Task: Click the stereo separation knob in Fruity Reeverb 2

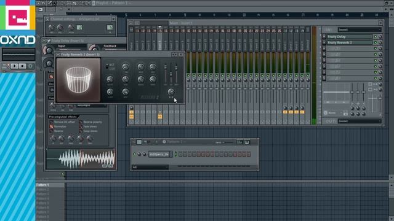Action: pyautogui.click(x=171, y=91)
